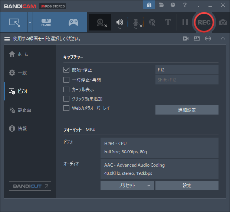Minimize the Bandicam window
Screen dimensions: 230x212
coord(210,6)
